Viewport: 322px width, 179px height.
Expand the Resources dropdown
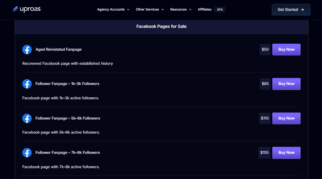[181, 10]
